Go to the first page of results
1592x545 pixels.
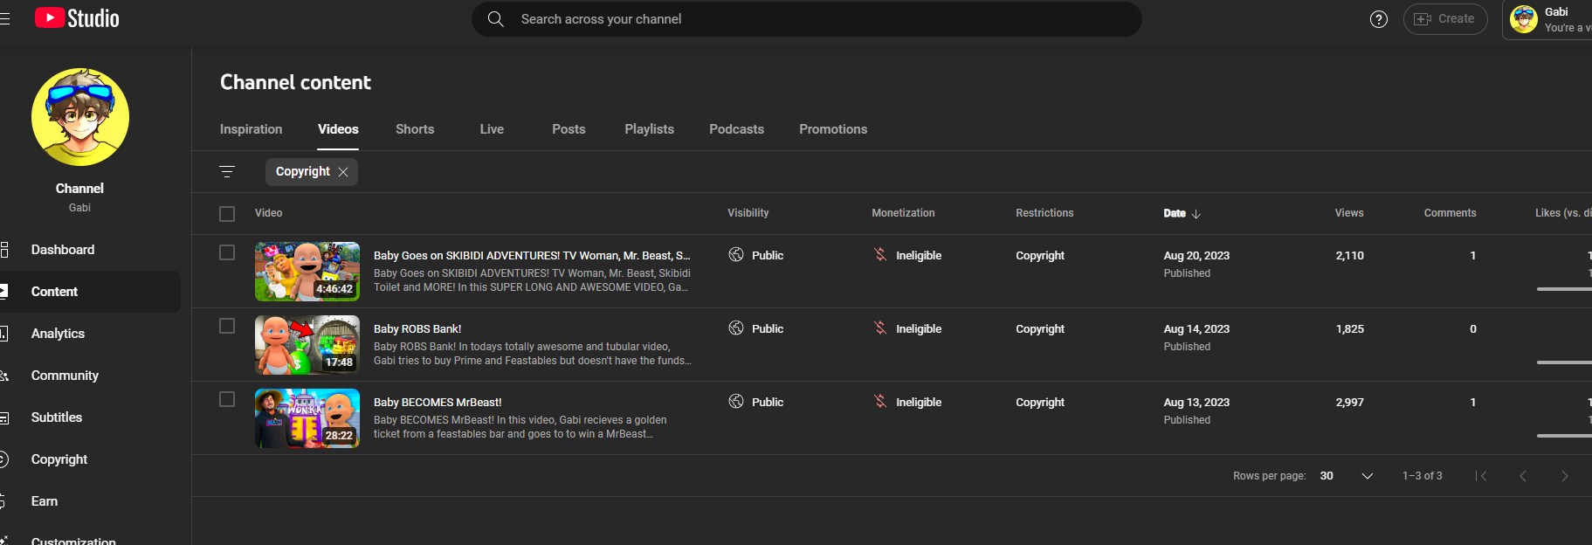point(1481,476)
